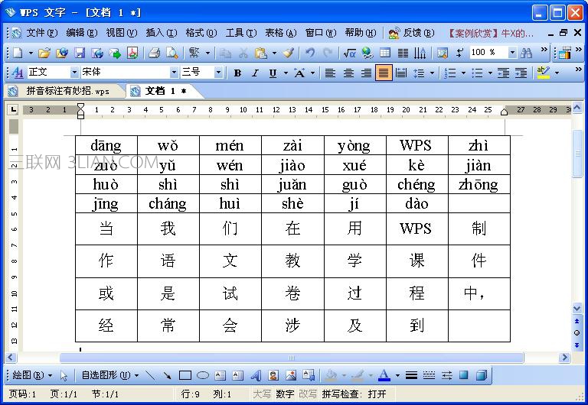Image resolution: width=588 pixels, height=405 pixels.
Task: Select the Arrow drawing tool
Action: [x=167, y=375]
